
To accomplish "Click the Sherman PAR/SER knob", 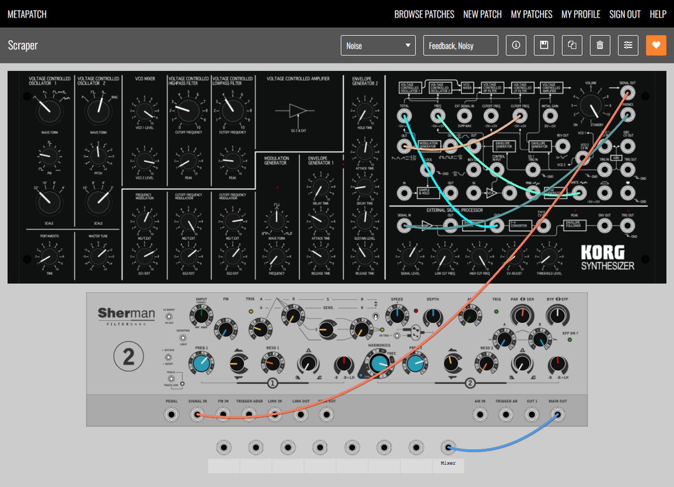I will [522, 315].
